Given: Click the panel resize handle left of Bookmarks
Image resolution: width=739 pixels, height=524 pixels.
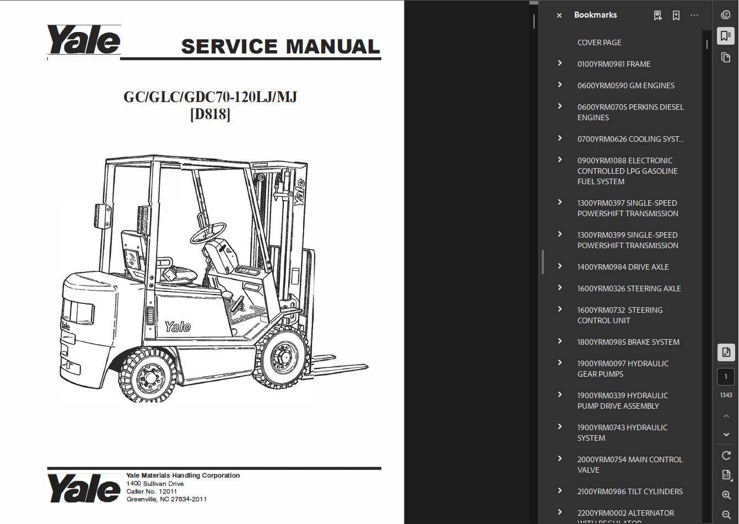Looking at the screenshot, I should click(543, 262).
